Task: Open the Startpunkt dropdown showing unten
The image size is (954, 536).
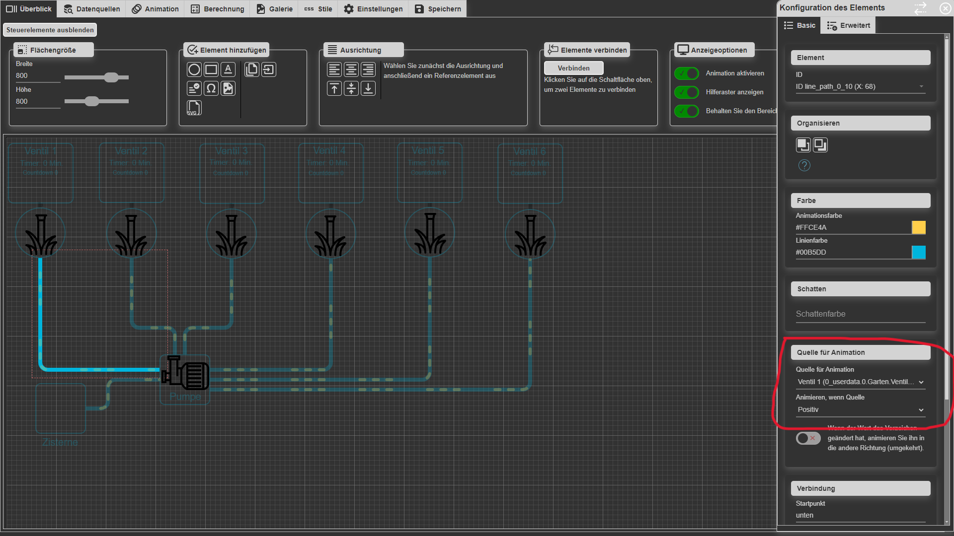Action: [x=861, y=516]
